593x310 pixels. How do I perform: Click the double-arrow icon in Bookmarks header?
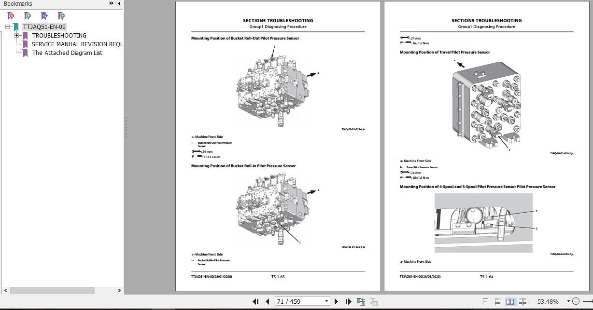point(112,3)
